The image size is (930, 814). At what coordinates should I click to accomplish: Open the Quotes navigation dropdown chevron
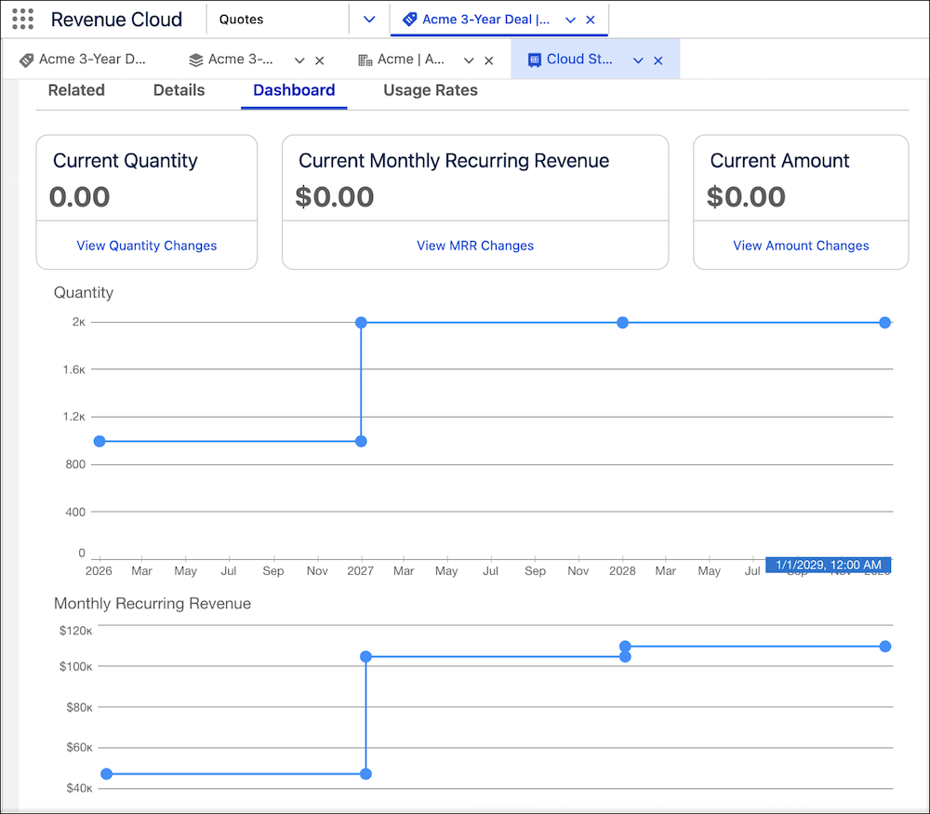coord(369,20)
